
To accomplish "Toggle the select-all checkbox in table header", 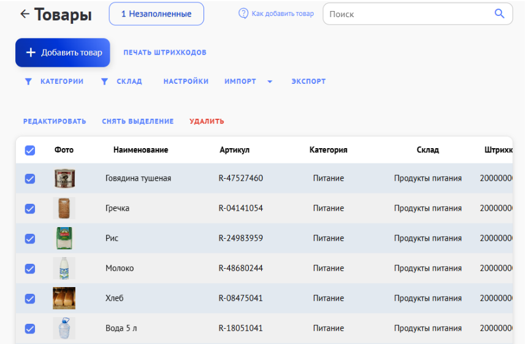I will click(x=29, y=150).
